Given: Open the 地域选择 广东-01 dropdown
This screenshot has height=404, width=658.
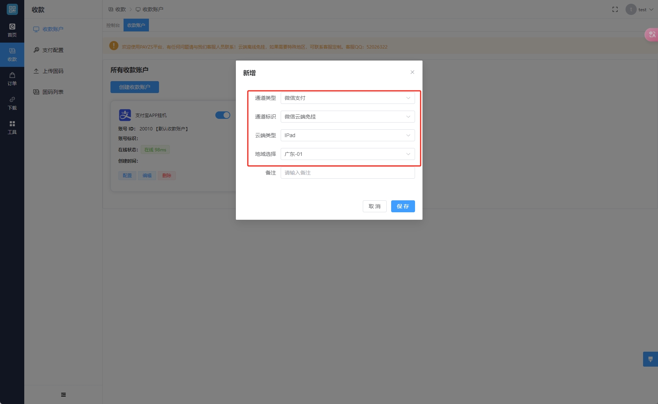Looking at the screenshot, I should tap(347, 154).
